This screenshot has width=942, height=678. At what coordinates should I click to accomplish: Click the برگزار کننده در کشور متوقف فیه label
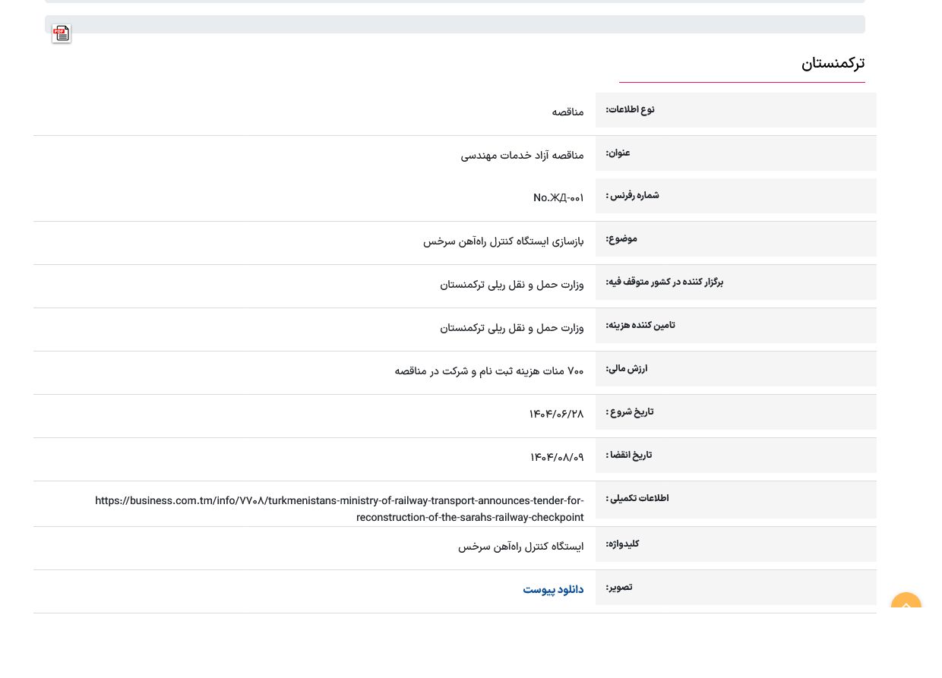pos(664,282)
